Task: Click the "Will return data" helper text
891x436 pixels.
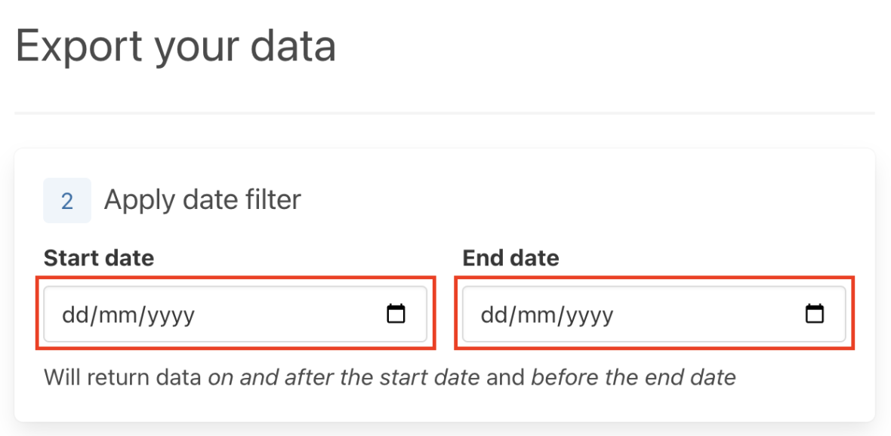Action: (124, 377)
